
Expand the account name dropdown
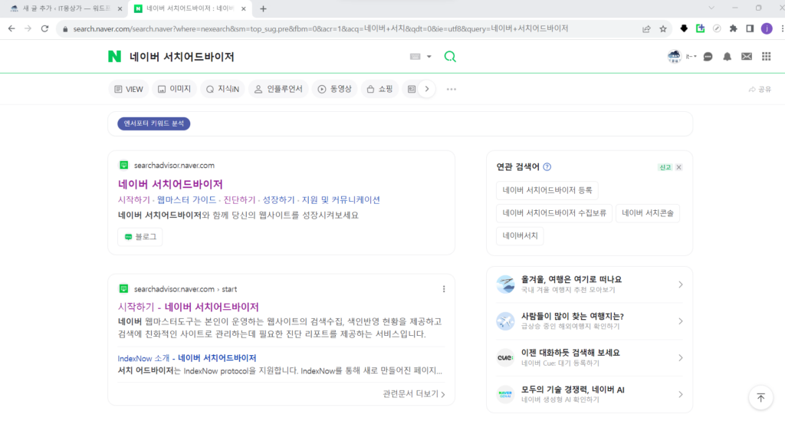click(x=691, y=57)
